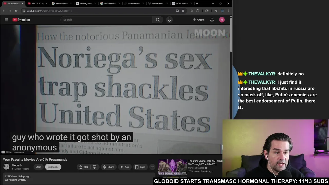This screenshot has height=185, width=329.
Task: Open the Moon channel name link
Action: click(15, 165)
